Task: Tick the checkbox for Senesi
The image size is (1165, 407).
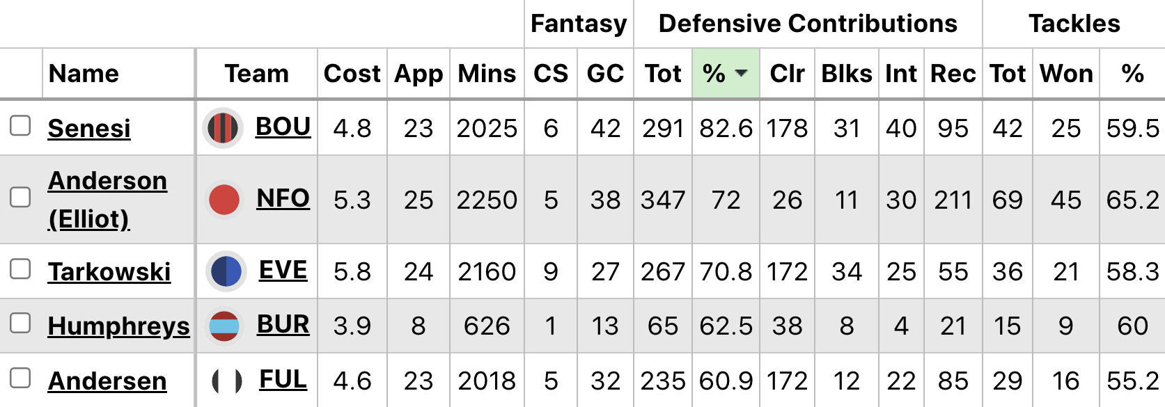Action: 20,126
